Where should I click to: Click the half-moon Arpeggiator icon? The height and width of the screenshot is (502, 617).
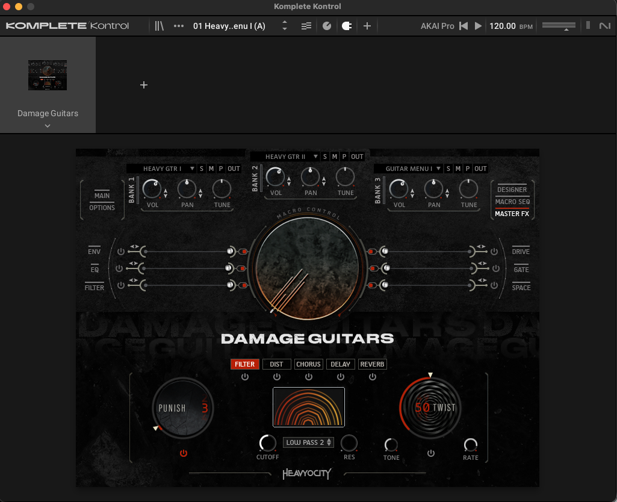coord(347,26)
